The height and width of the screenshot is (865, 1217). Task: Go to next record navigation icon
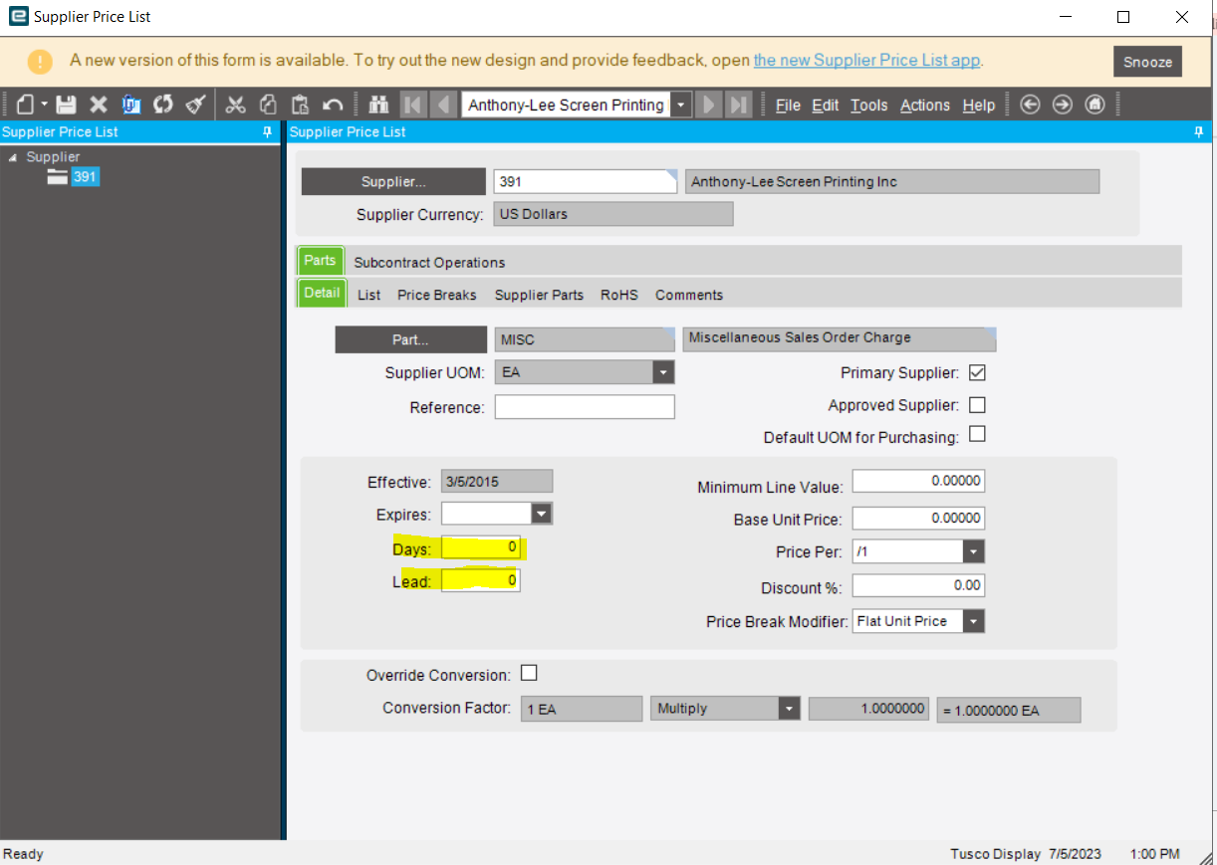(x=709, y=105)
